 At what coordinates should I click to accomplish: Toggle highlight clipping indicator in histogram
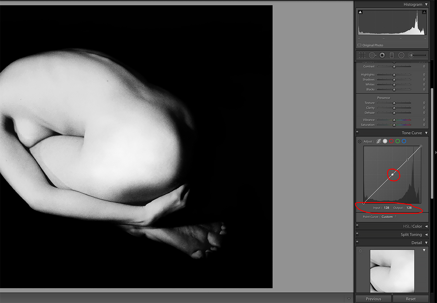[x=424, y=12]
